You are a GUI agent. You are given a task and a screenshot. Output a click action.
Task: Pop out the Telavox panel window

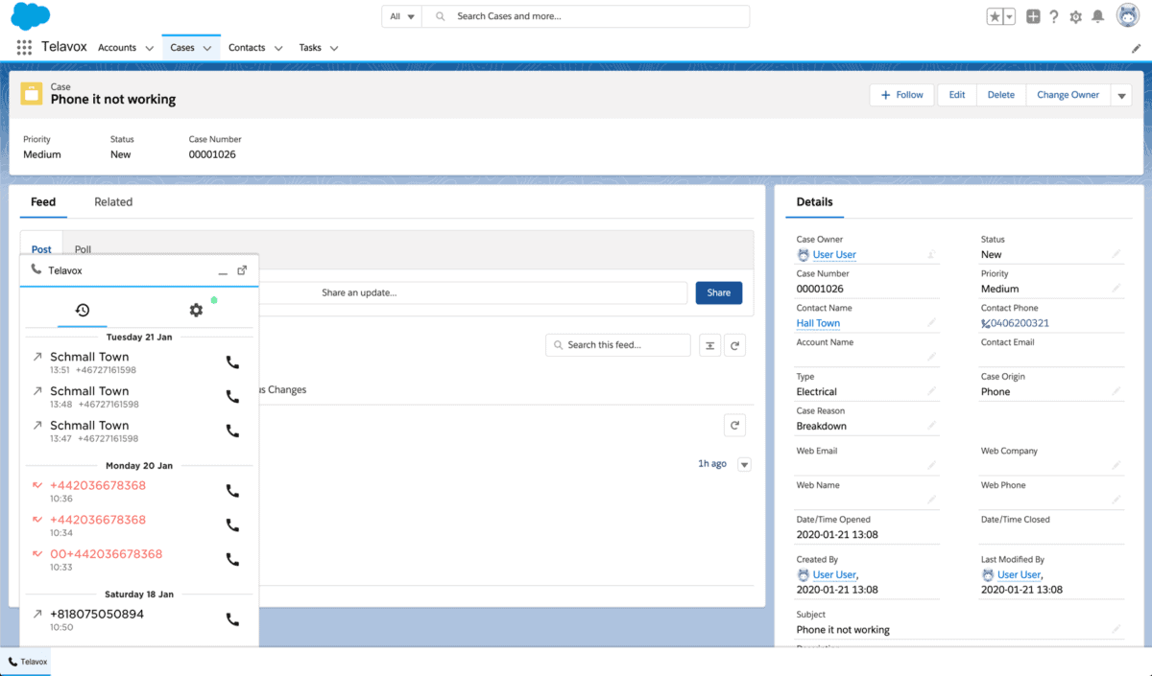tap(242, 270)
